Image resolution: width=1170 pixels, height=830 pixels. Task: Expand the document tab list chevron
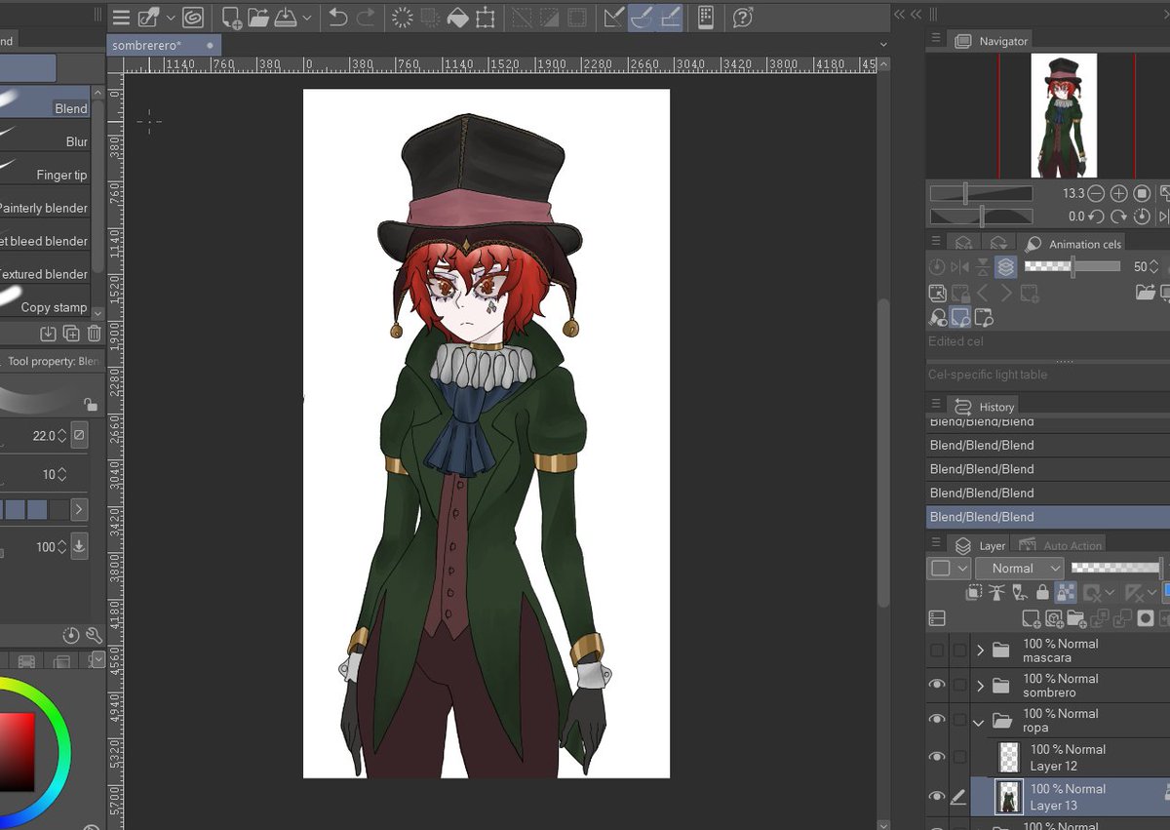883,45
